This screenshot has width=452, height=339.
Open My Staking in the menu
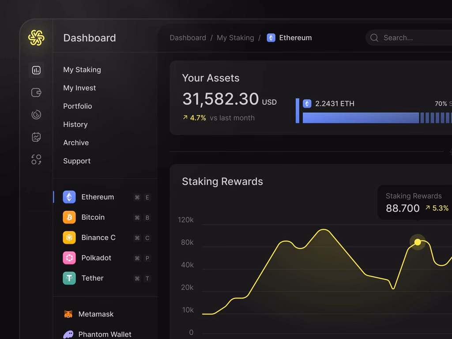click(82, 70)
